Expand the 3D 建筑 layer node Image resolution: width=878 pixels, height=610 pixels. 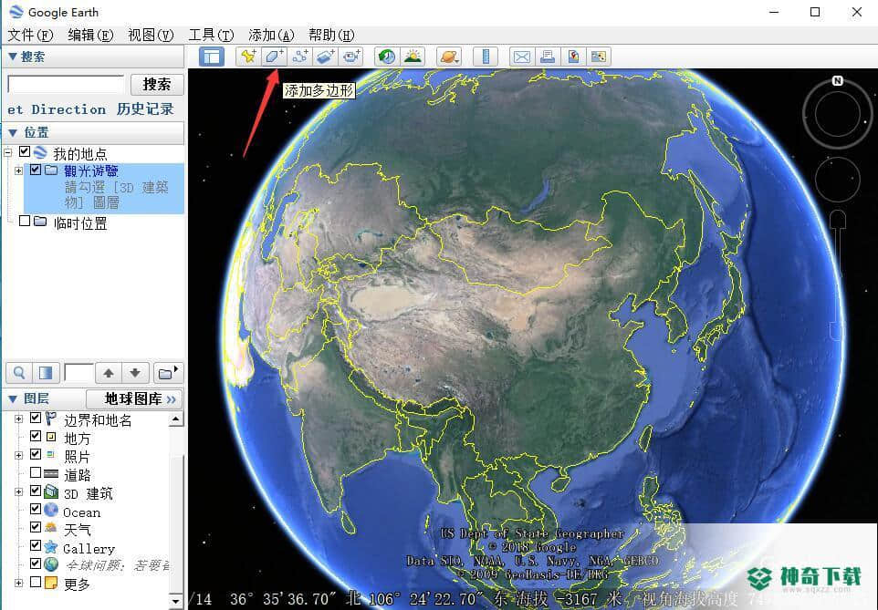point(18,491)
